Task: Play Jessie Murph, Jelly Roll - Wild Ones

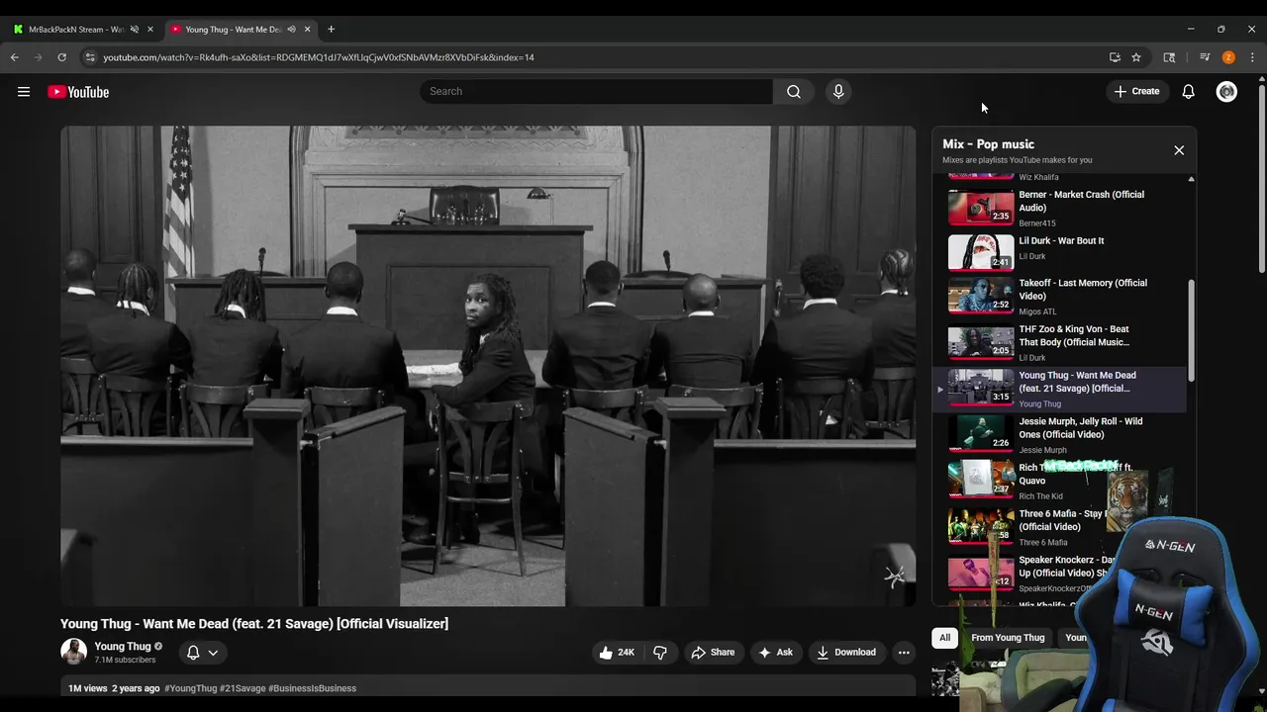Action: (1059, 435)
